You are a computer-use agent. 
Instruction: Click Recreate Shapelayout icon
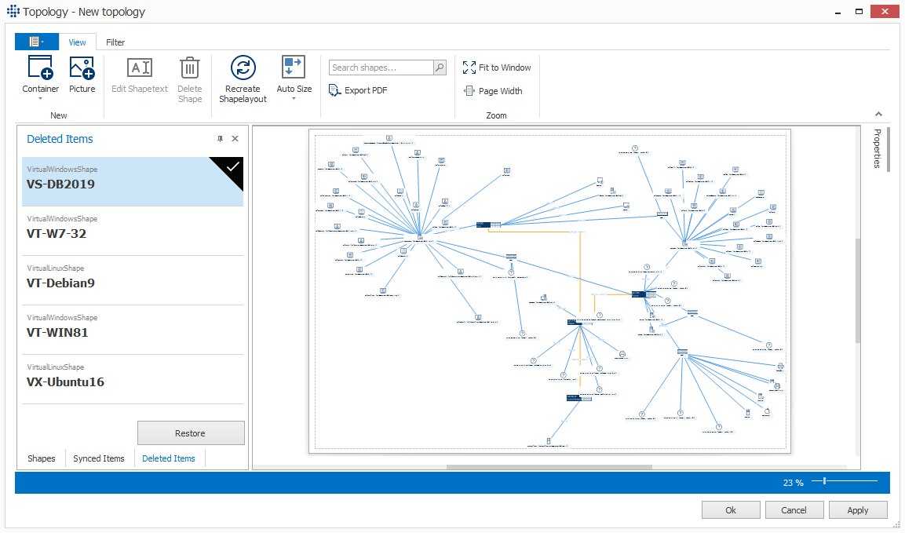pyautogui.click(x=243, y=68)
